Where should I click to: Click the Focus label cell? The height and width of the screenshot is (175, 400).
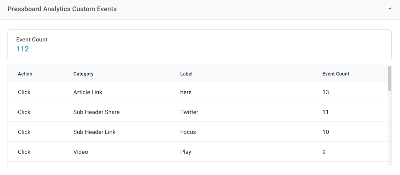188,132
